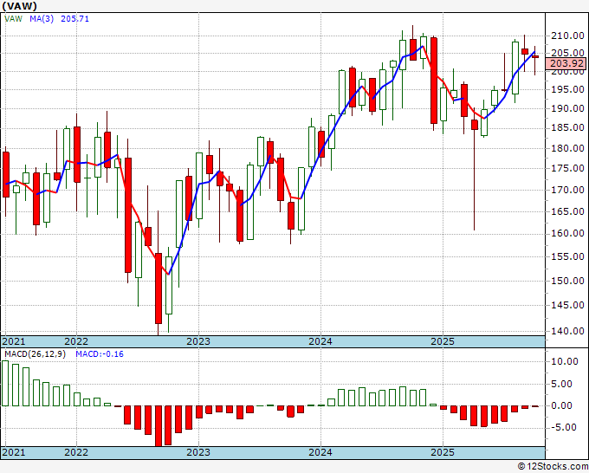This screenshot has height=473, width=589.
Task: Click 2021 on the price chart timeline
Action: 14,341
